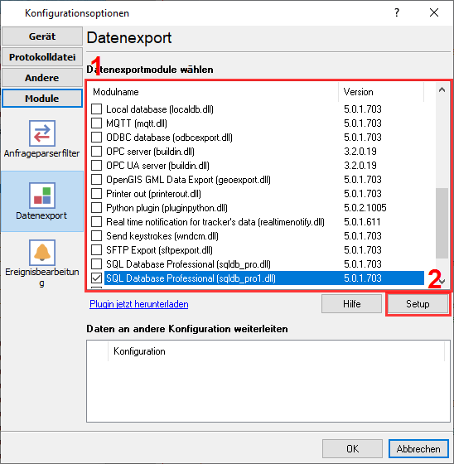Click the help question mark icon
The width and height of the screenshot is (454, 464).
pyautogui.click(x=397, y=12)
